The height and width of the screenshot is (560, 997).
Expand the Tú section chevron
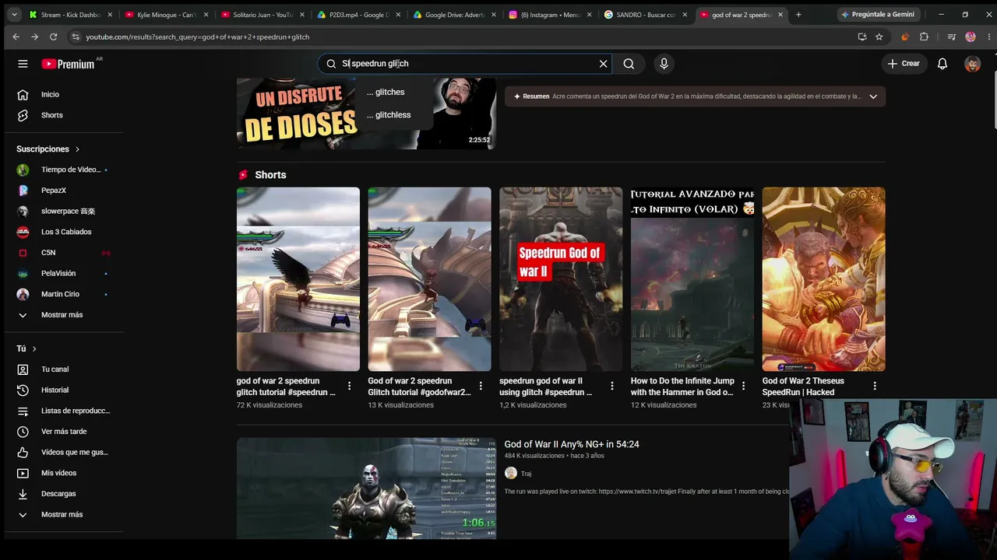pos(34,348)
